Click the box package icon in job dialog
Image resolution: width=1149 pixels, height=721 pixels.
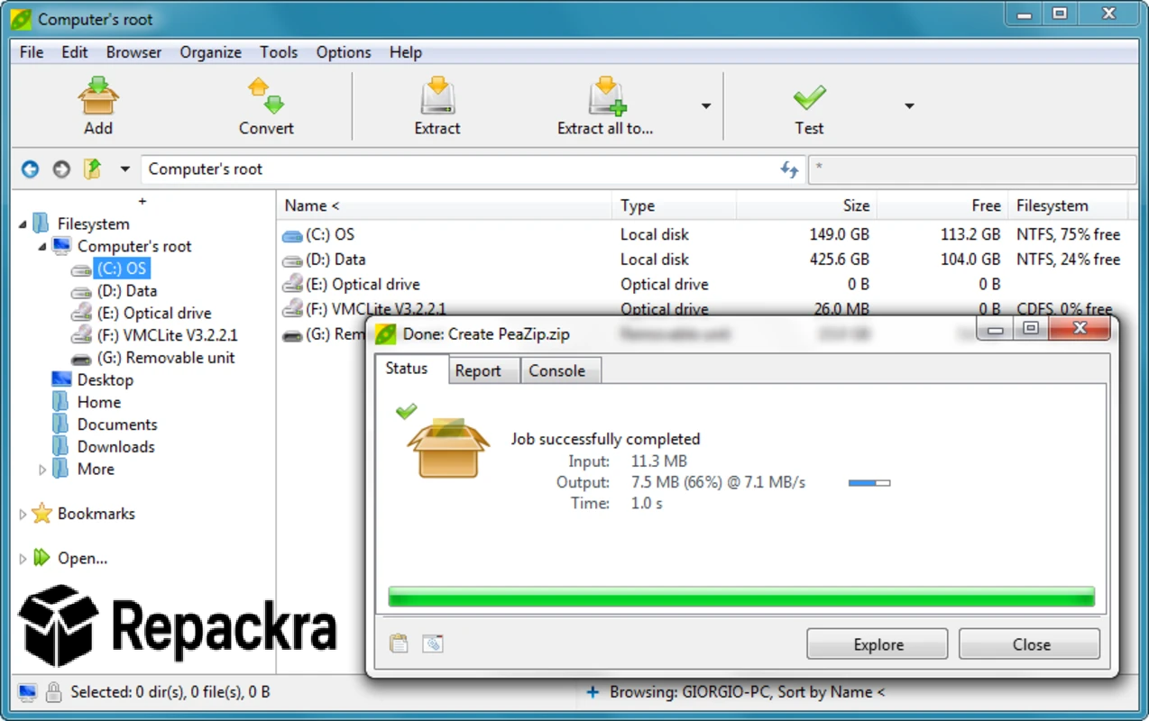tap(448, 447)
